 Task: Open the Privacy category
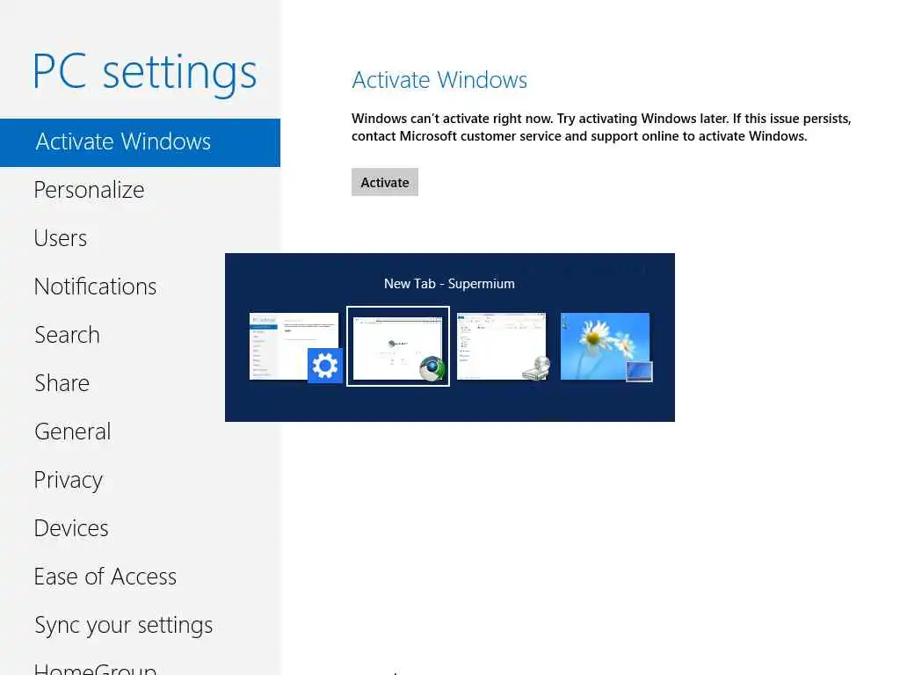click(x=69, y=481)
